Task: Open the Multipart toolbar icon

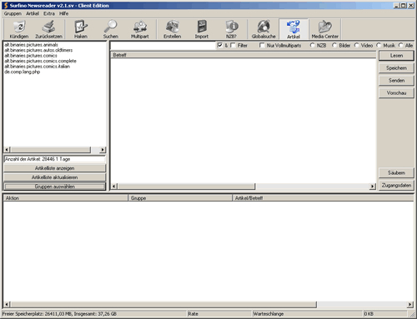Action: point(140,29)
